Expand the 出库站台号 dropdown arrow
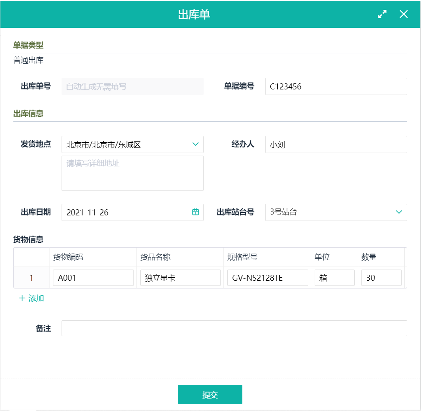The image size is (421, 411). tap(399, 212)
